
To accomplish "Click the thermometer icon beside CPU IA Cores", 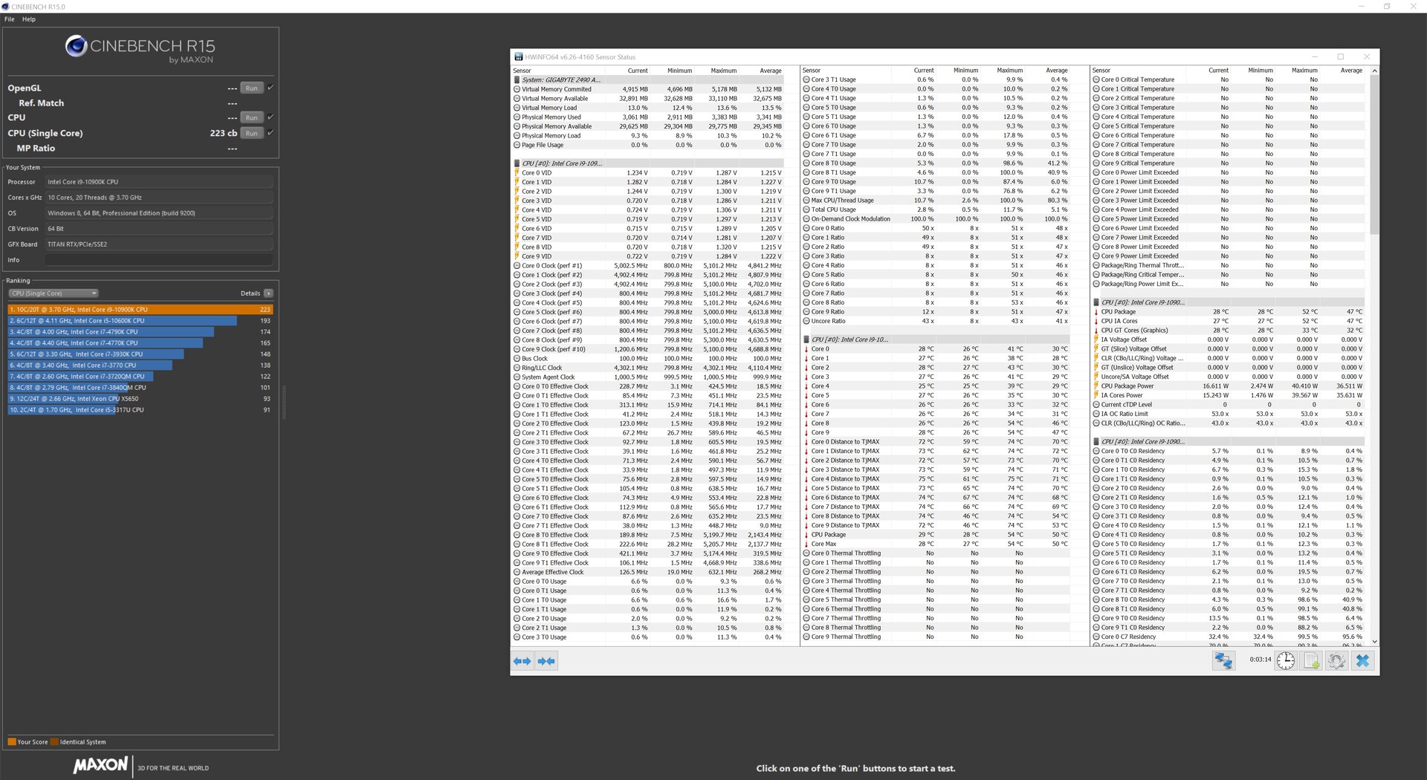I will (x=1096, y=321).
